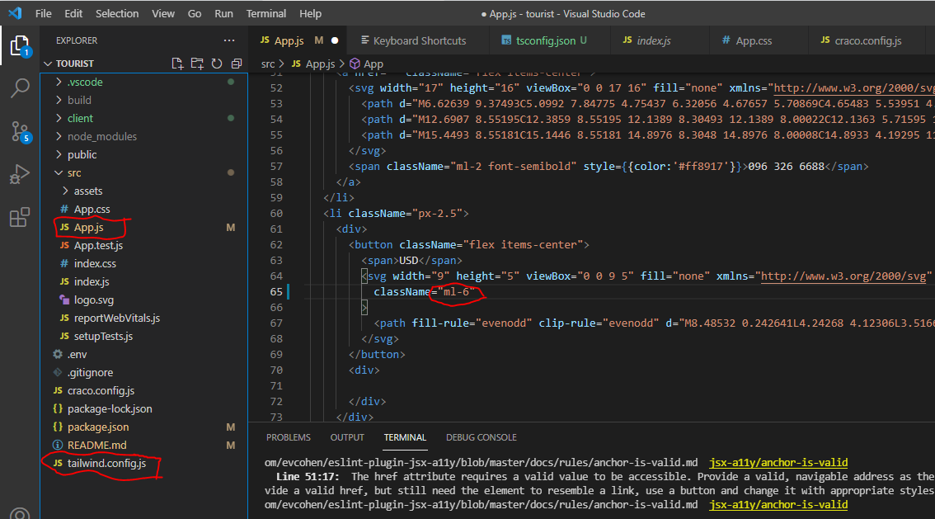Image resolution: width=935 pixels, height=519 pixels.
Task: Open the jsx-a11y/anchor-is-valid link in terminal
Action: pyautogui.click(x=778, y=463)
